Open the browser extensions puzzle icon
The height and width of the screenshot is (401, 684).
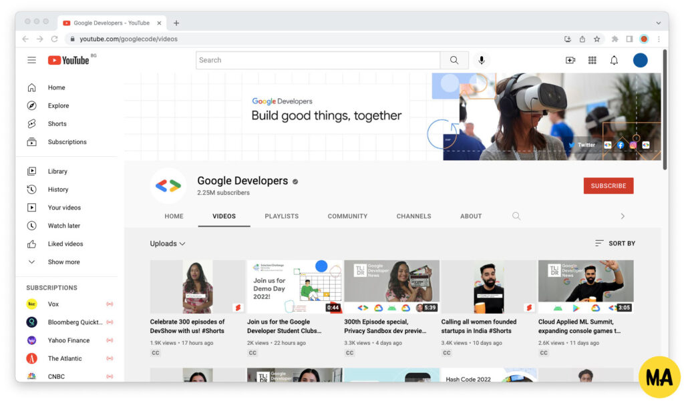(615, 39)
